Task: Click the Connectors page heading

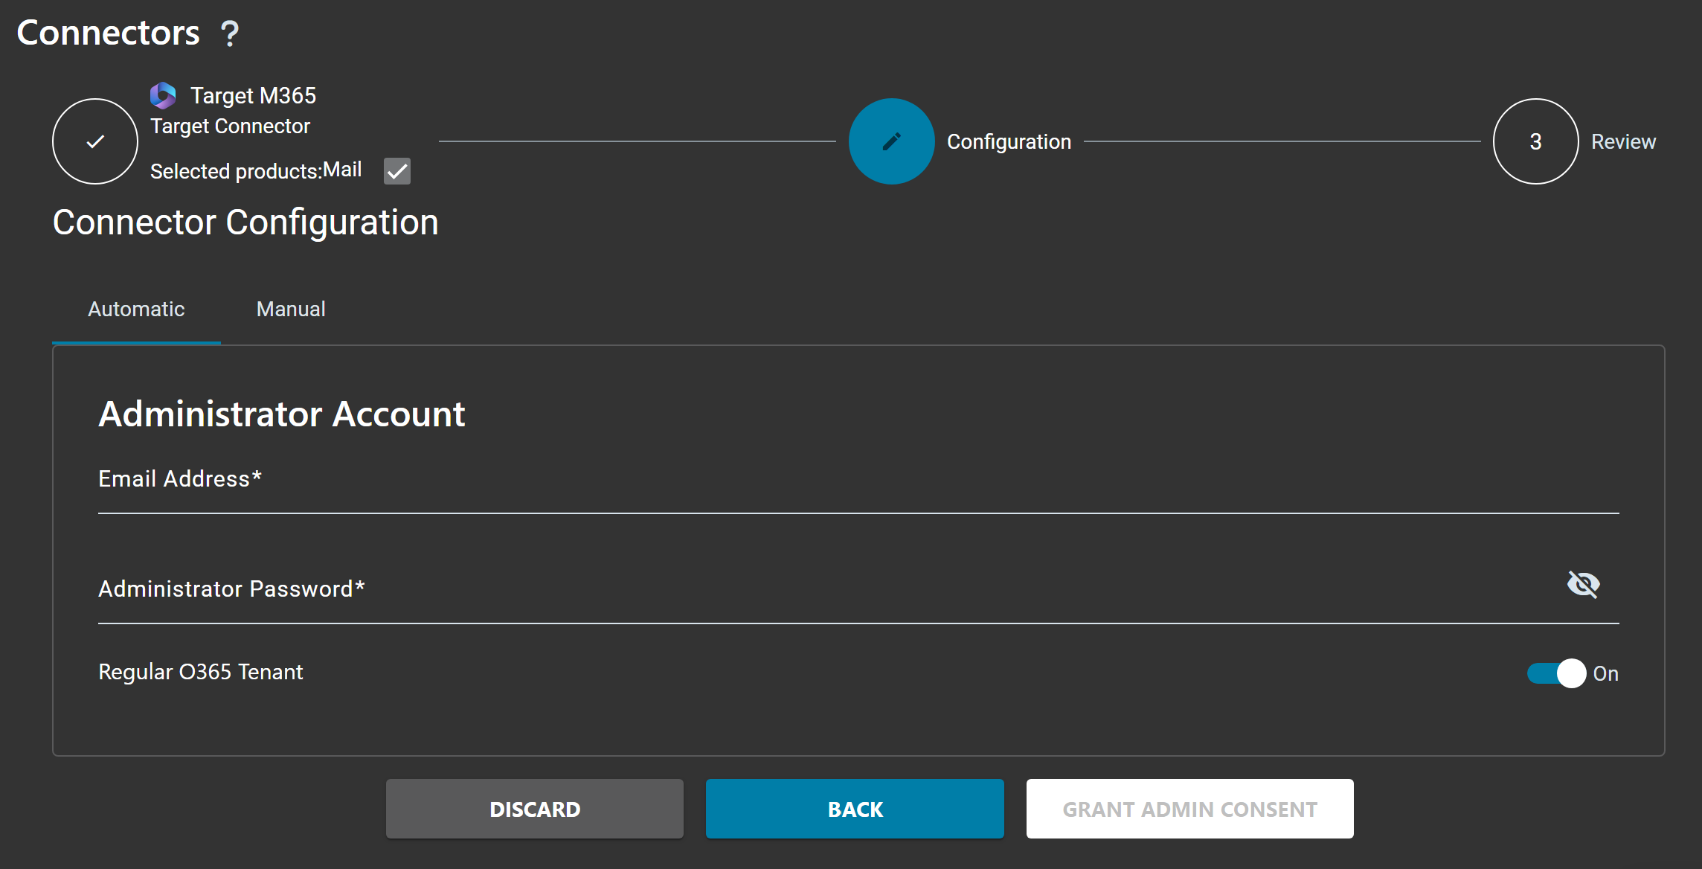Action: (109, 31)
